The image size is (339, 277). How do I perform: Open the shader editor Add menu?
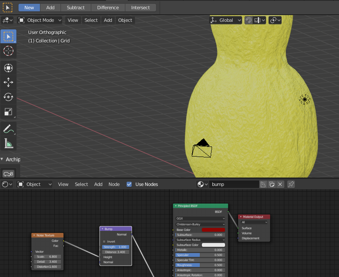tap(98, 184)
